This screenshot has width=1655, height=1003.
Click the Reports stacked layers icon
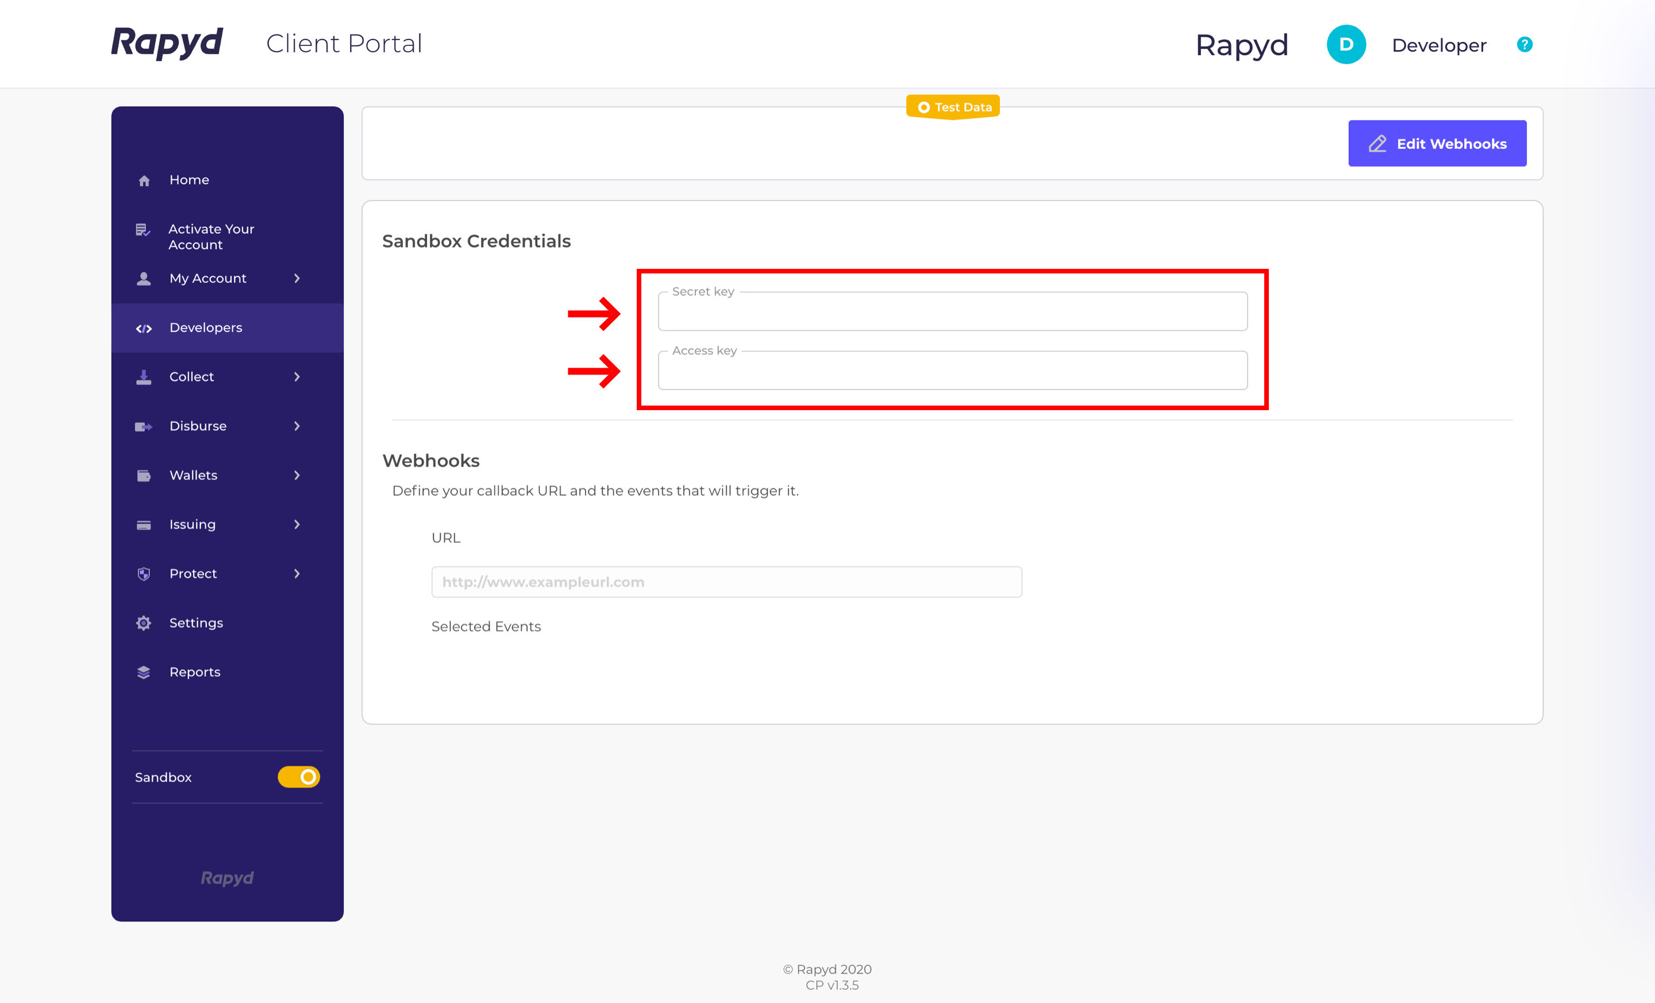[144, 672]
